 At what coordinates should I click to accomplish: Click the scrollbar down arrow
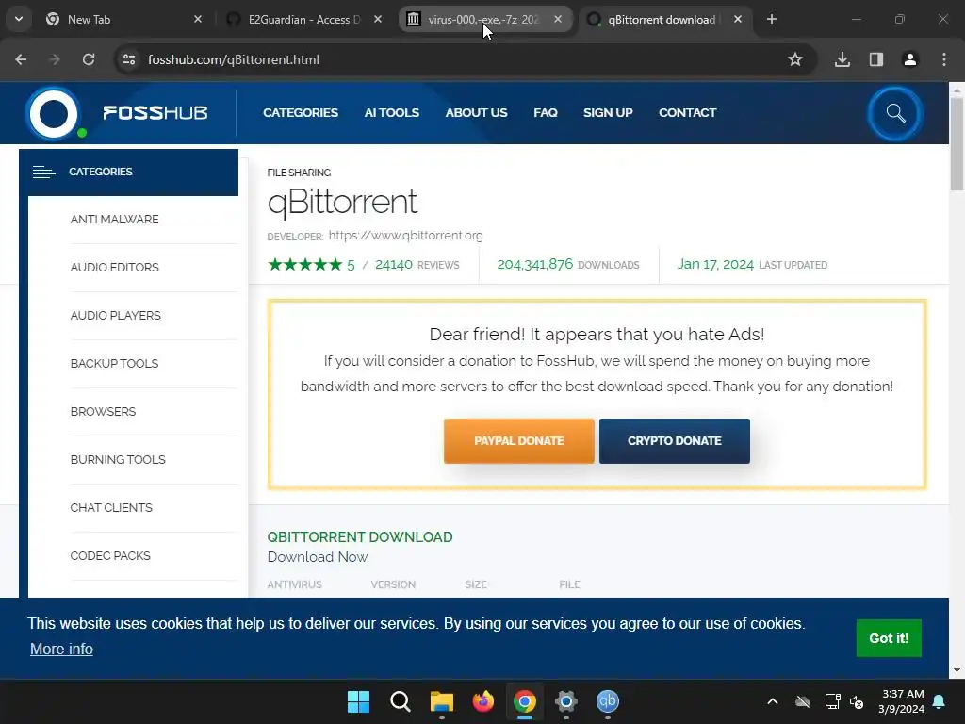click(957, 670)
